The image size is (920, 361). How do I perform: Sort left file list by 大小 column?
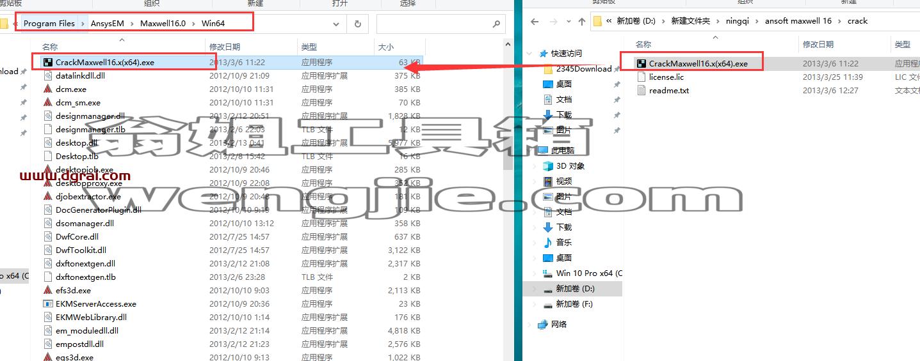coord(399,47)
